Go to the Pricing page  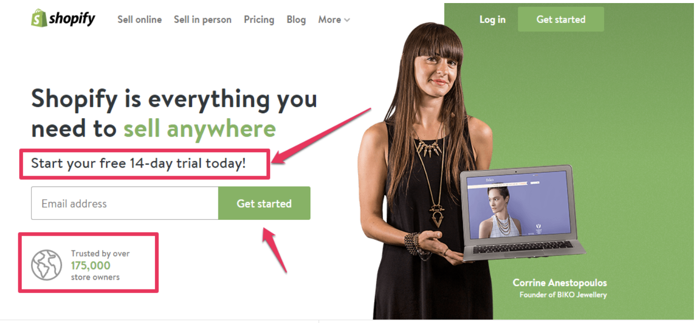pos(259,20)
